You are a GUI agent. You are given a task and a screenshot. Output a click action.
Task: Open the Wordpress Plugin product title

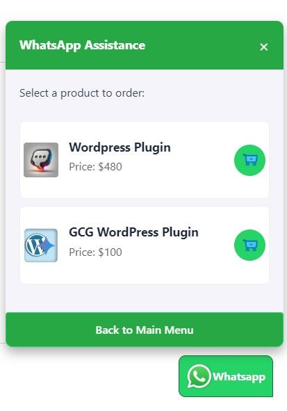click(x=120, y=147)
